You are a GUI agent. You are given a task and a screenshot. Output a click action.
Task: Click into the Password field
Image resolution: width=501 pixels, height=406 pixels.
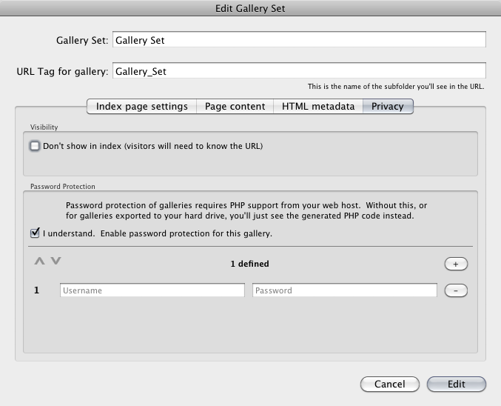tap(344, 290)
